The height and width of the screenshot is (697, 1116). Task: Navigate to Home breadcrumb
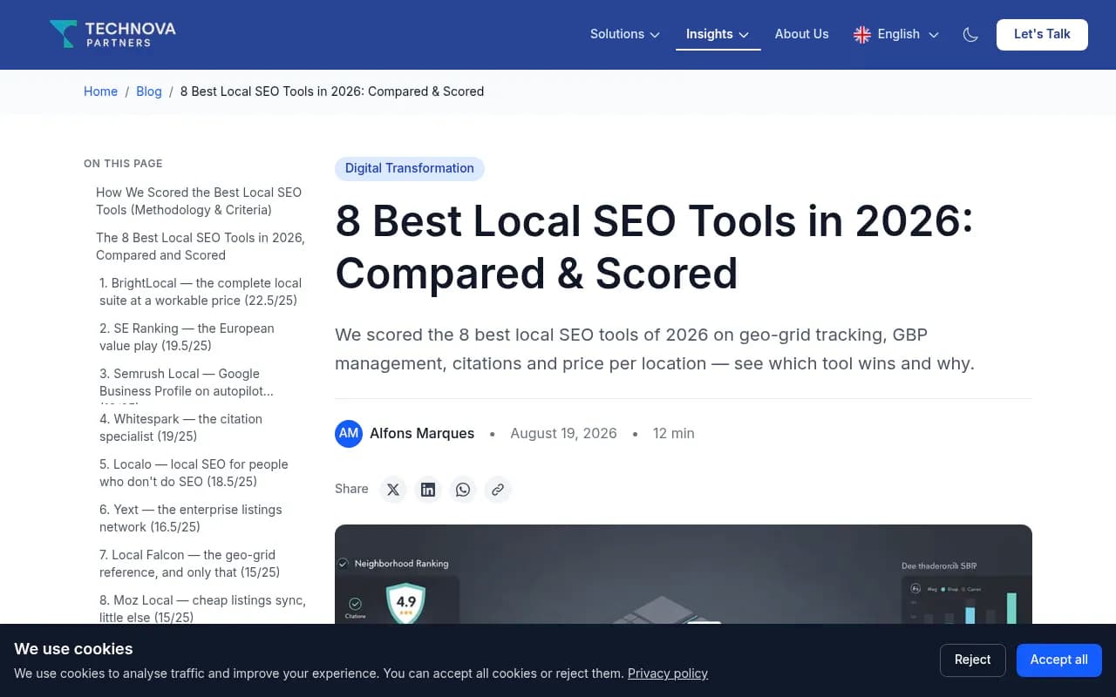[100, 91]
